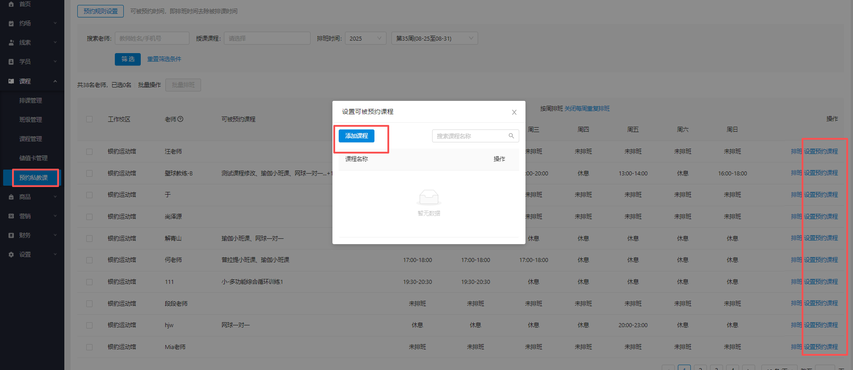This screenshot has width=853, height=370.
Task: Click the 16:00-18:00 Sunday cell
Action: [x=732, y=173]
